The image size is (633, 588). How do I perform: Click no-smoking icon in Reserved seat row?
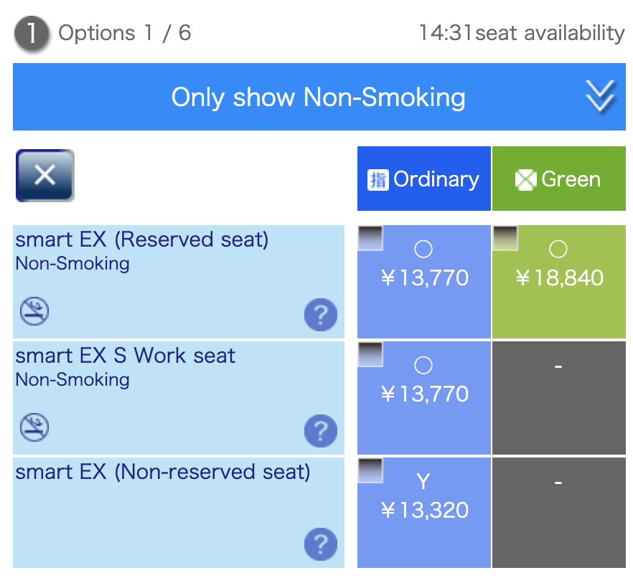pos(34,312)
